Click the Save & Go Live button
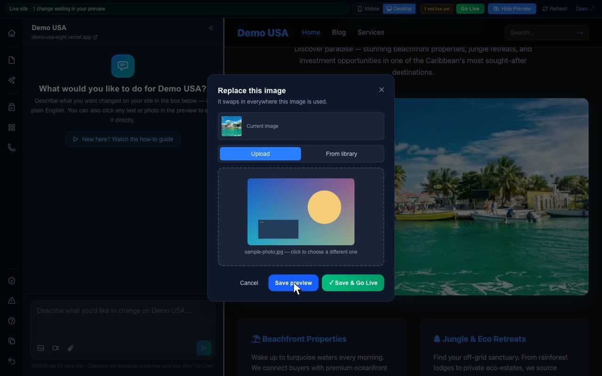 (353, 283)
